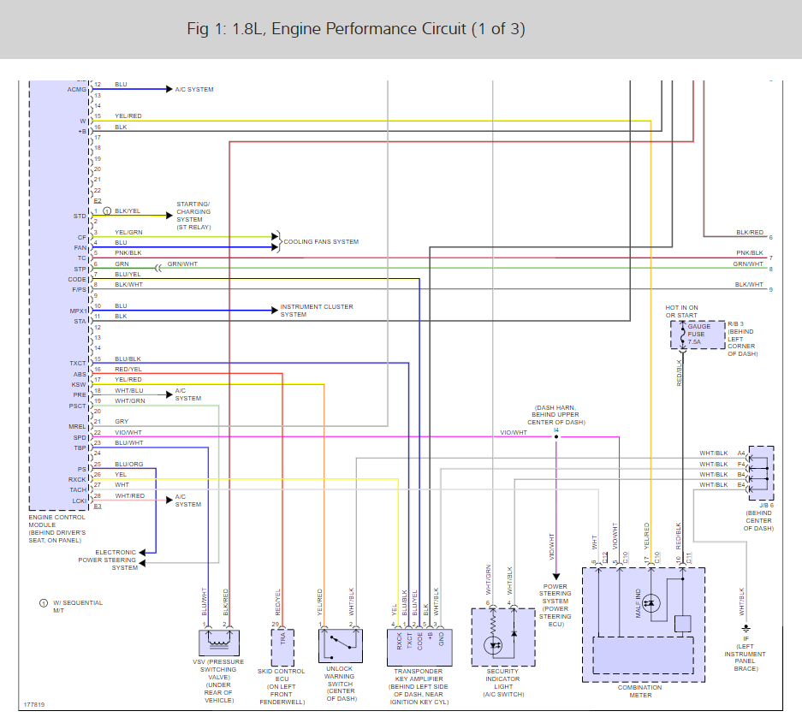Click the BLK/RED wire label at right edge

(750, 232)
